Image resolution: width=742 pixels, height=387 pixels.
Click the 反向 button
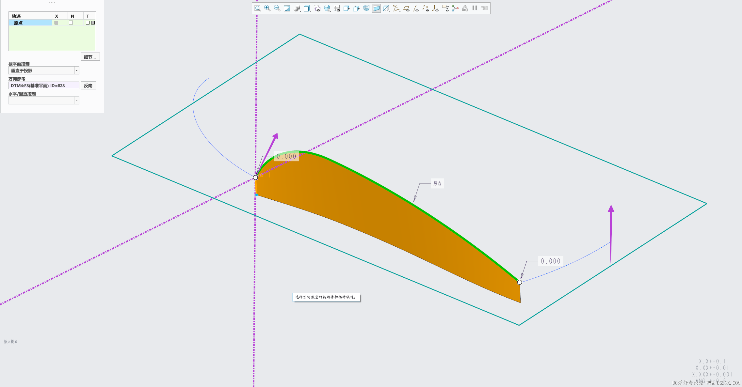click(x=88, y=85)
